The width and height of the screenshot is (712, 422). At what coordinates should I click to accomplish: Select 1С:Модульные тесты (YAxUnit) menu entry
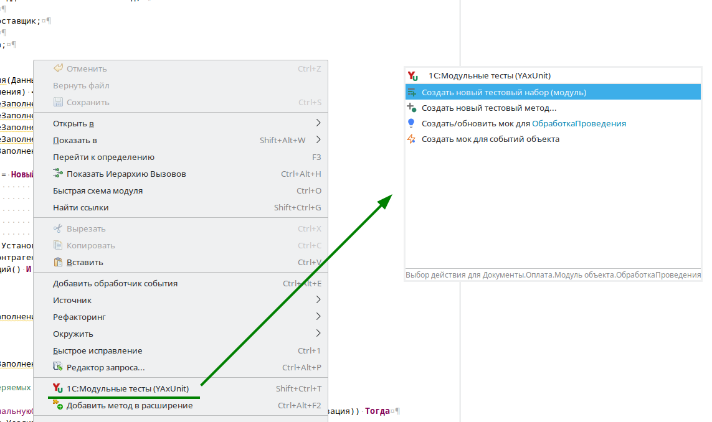181,388
